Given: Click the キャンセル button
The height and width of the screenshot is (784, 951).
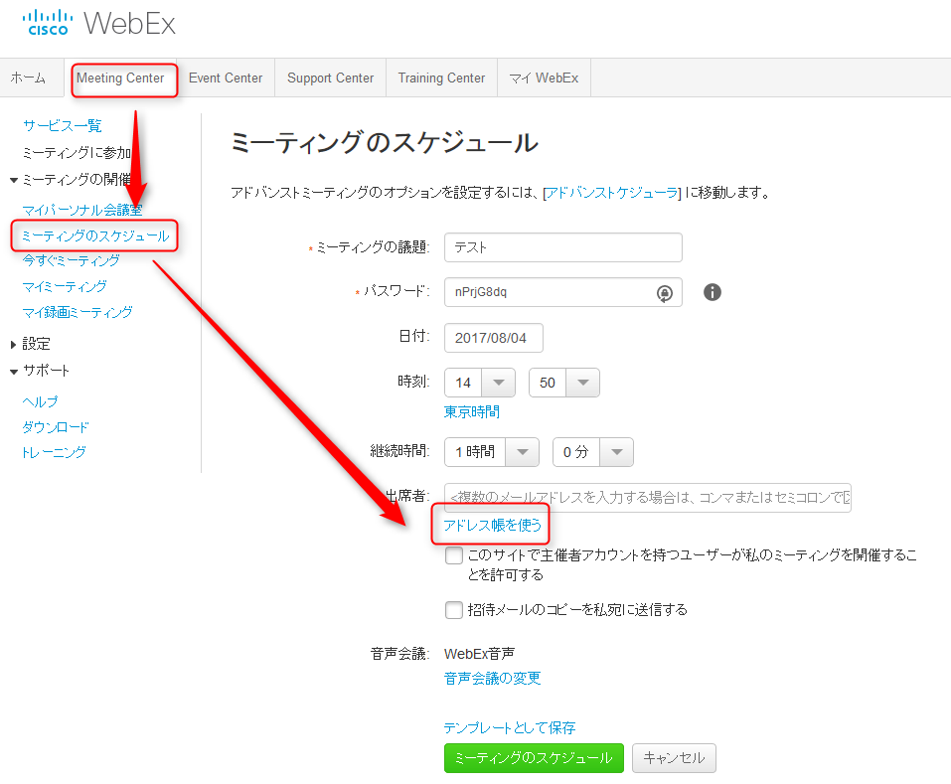Looking at the screenshot, I should tap(674, 758).
